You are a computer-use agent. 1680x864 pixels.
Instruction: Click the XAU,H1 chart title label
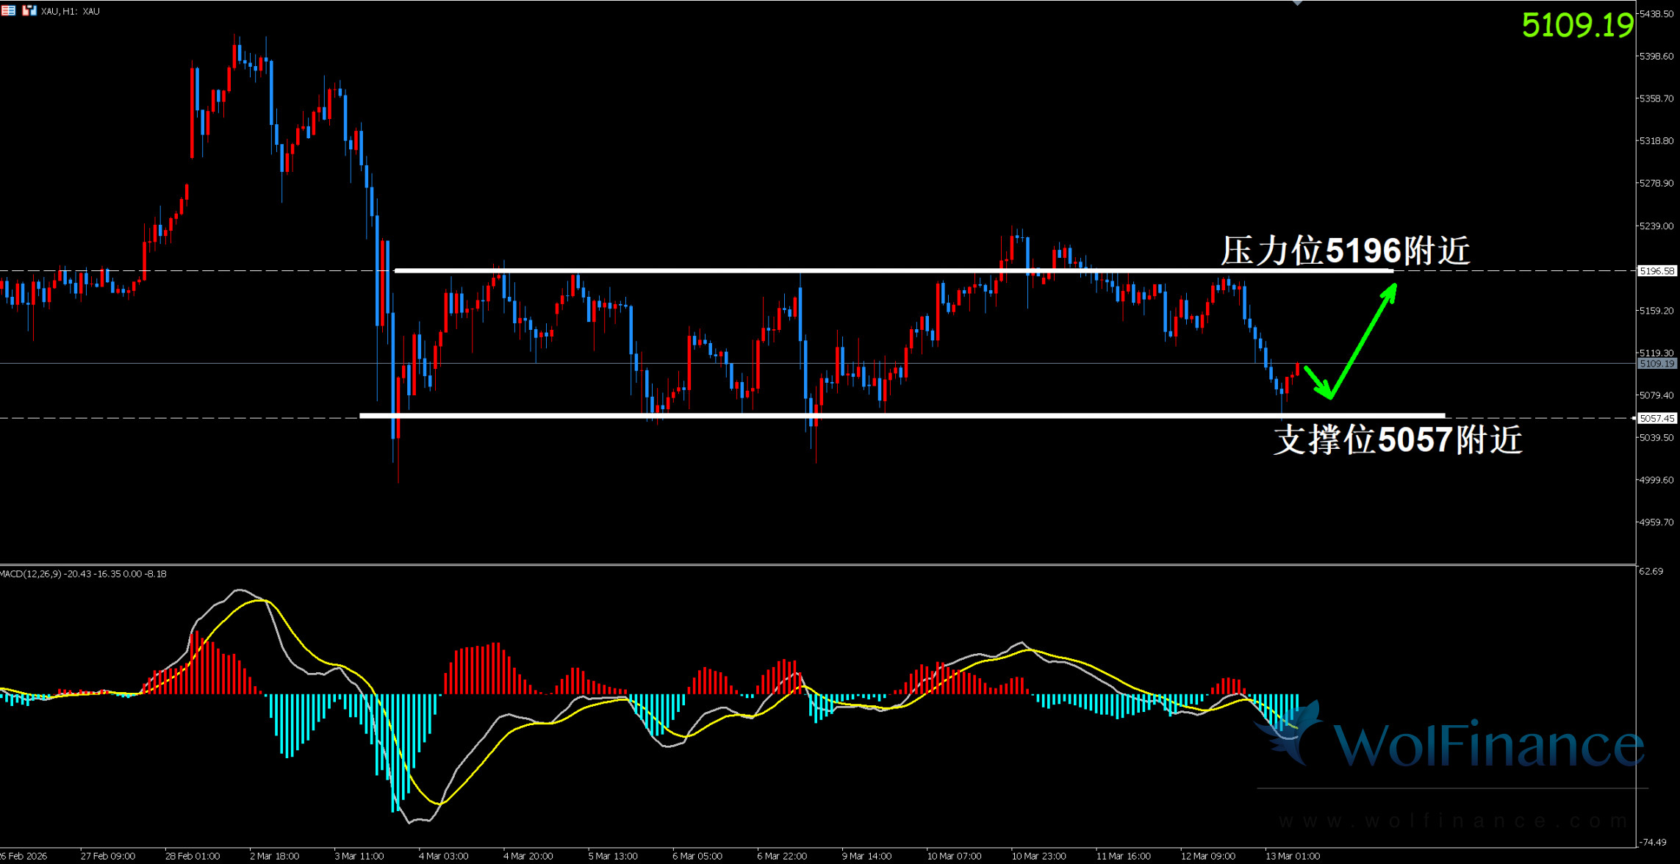tap(71, 11)
